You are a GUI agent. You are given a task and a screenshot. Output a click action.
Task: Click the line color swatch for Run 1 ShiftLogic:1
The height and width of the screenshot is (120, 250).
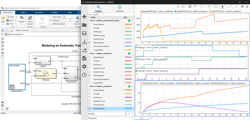tap(128, 65)
